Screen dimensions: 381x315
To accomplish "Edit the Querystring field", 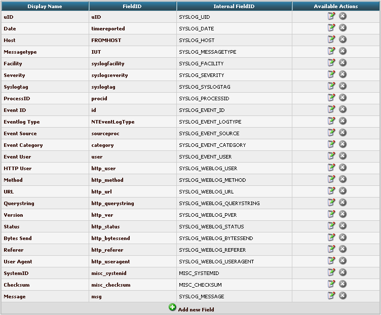I will tap(331, 203).
